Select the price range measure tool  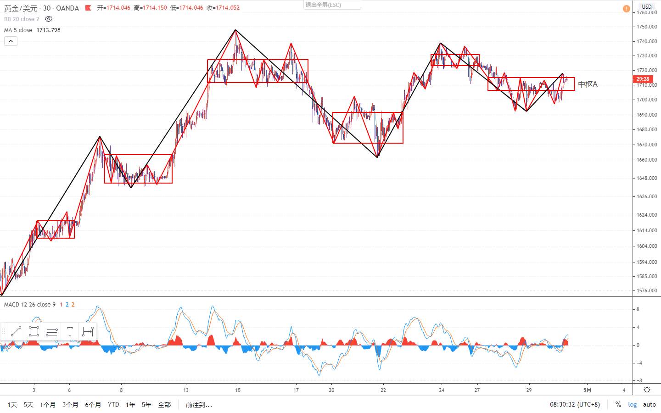click(x=88, y=331)
